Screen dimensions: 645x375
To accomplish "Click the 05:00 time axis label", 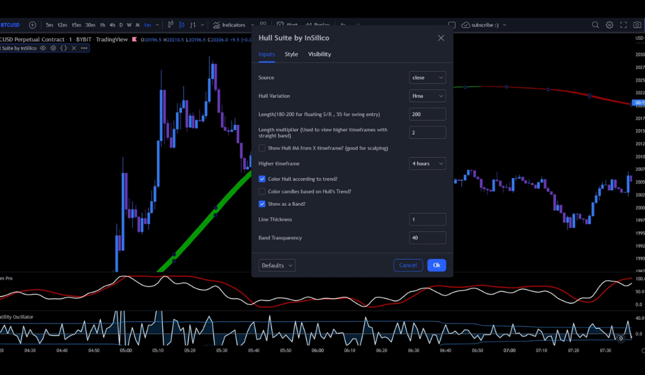I will click(126, 351).
